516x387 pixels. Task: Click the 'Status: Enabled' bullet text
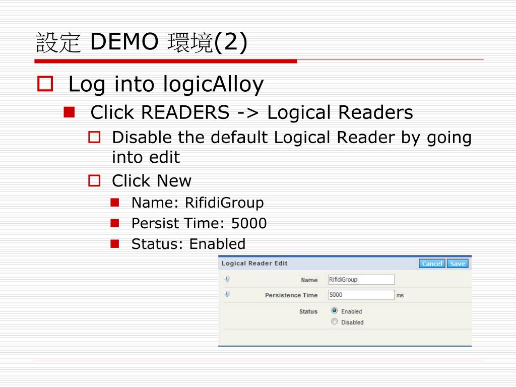tap(188, 244)
